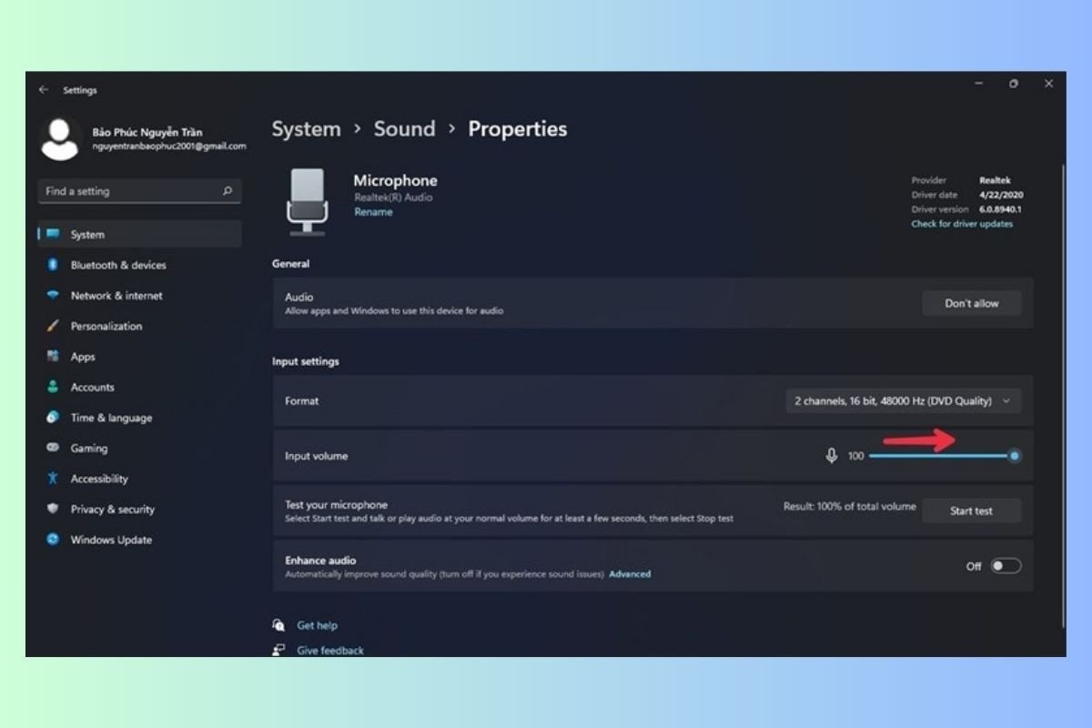The height and width of the screenshot is (728, 1092).
Task: Select Privacy & security in sidebar
Action: [x=112, y=510]
